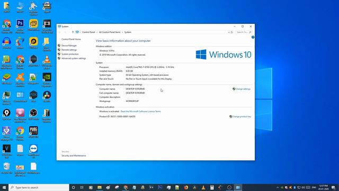Open Device Manager from the left sidebar
This screenshot has height=191, width=339.
[69, 46]
